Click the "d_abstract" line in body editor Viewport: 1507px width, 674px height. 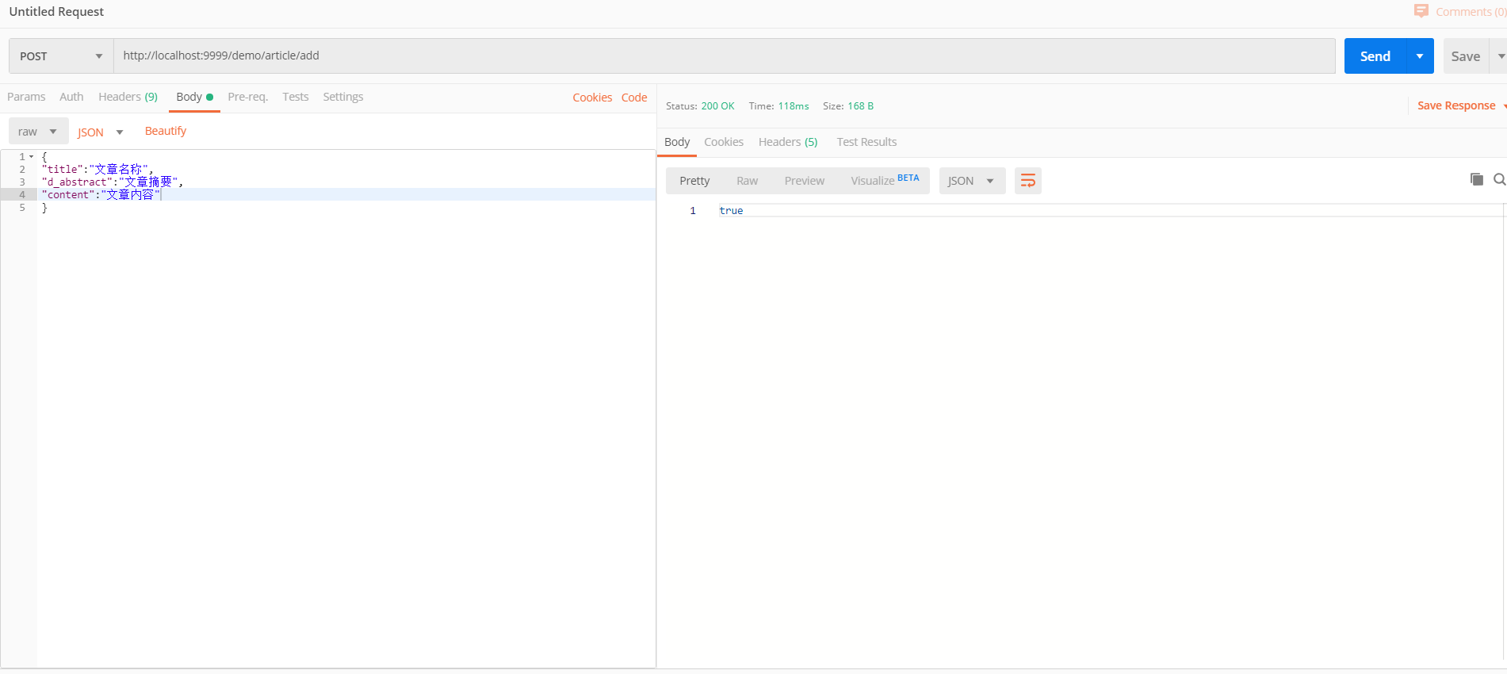pos(113,182)
